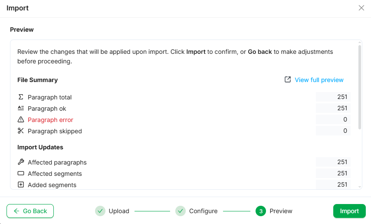Click the sigma icon beside Paragraph total
371x224 pixels.
[21, 97]
